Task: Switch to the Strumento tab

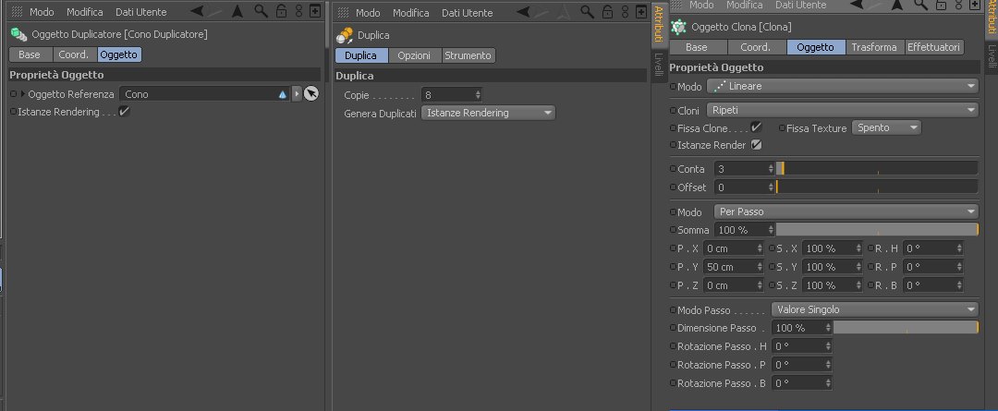Action: pos(468,55)
